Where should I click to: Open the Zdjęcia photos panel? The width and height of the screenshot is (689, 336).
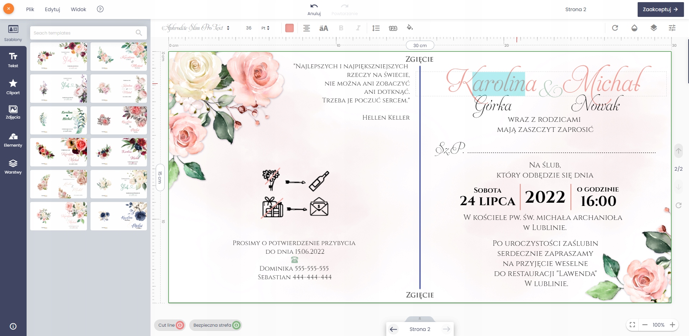point(13,112)
